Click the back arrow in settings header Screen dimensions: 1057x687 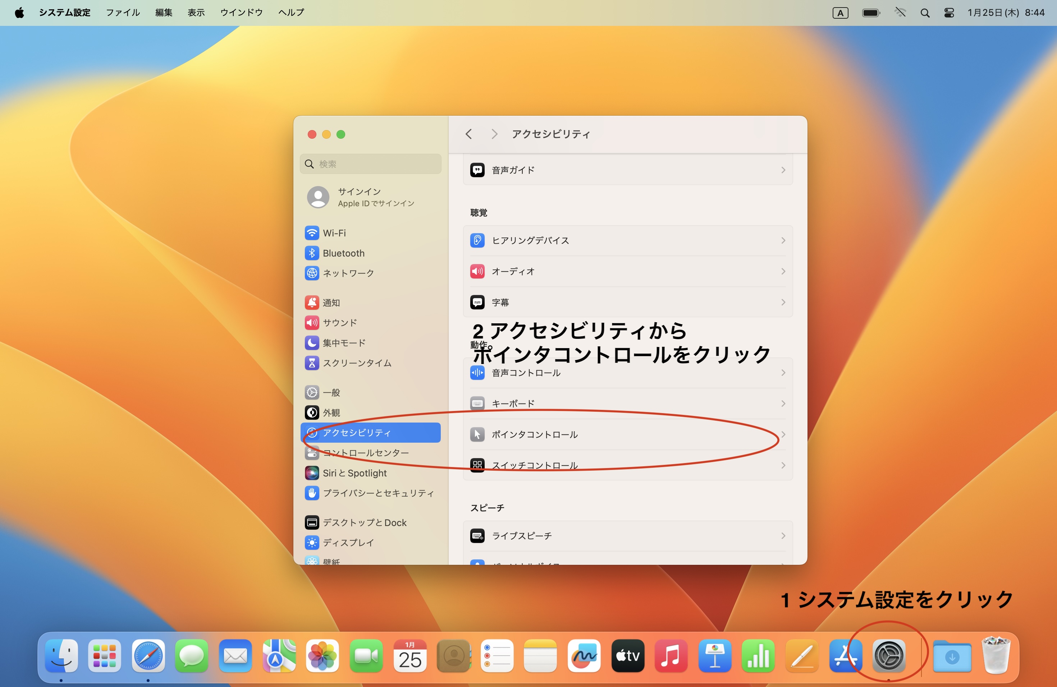[x=468, y=134]
